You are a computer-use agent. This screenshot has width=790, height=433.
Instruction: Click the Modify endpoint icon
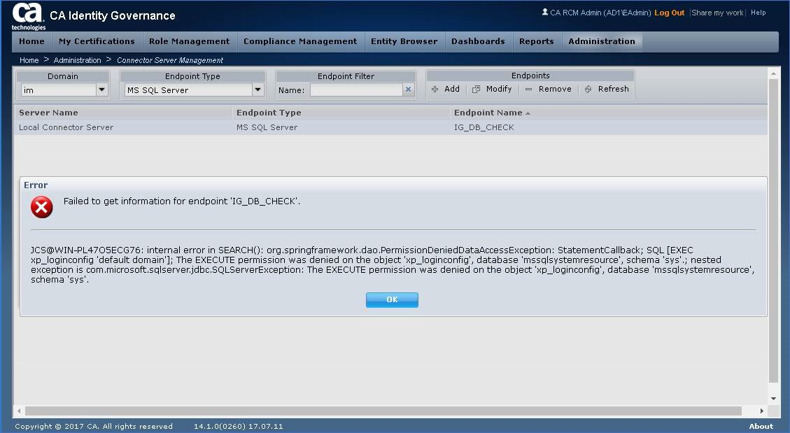(476, 89)
